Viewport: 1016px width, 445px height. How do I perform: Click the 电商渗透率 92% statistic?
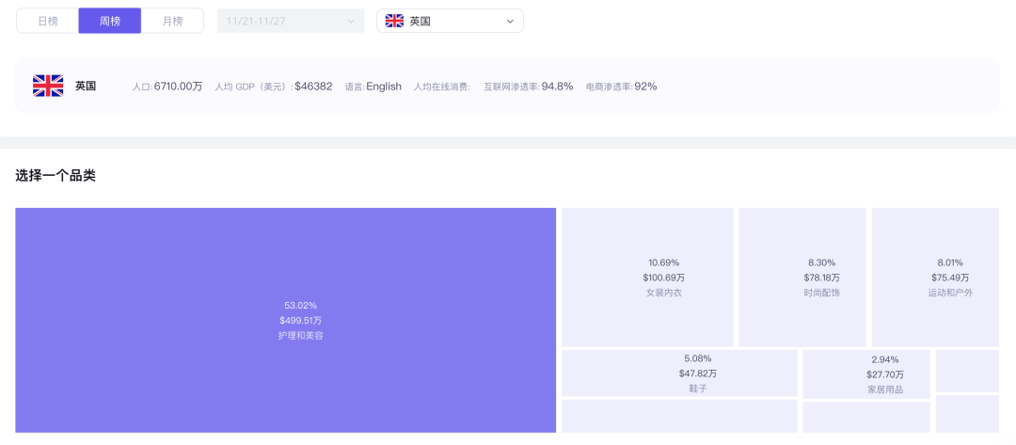coord(622,87)
